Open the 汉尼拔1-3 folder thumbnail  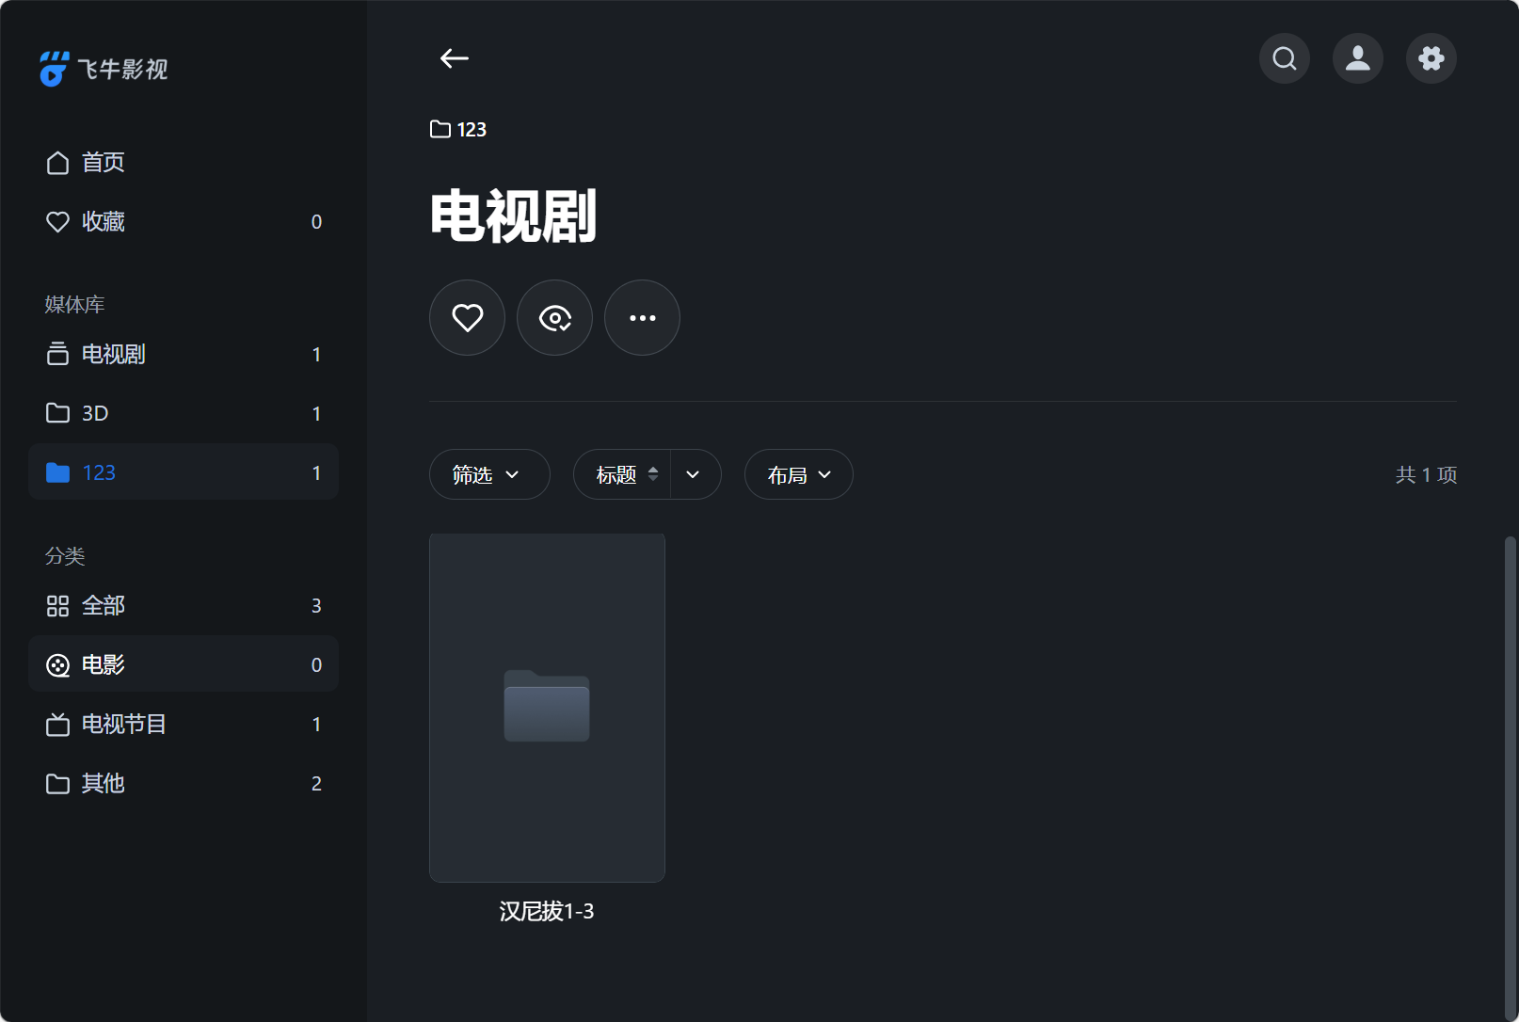[x=547, y=707]
